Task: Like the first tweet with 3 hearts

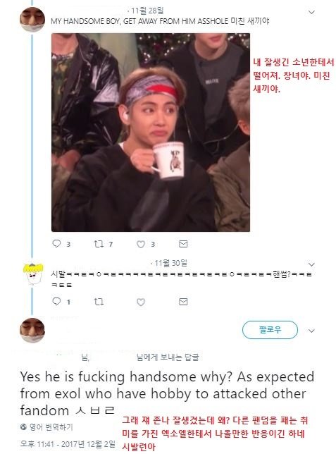Action: coord(141,245)
